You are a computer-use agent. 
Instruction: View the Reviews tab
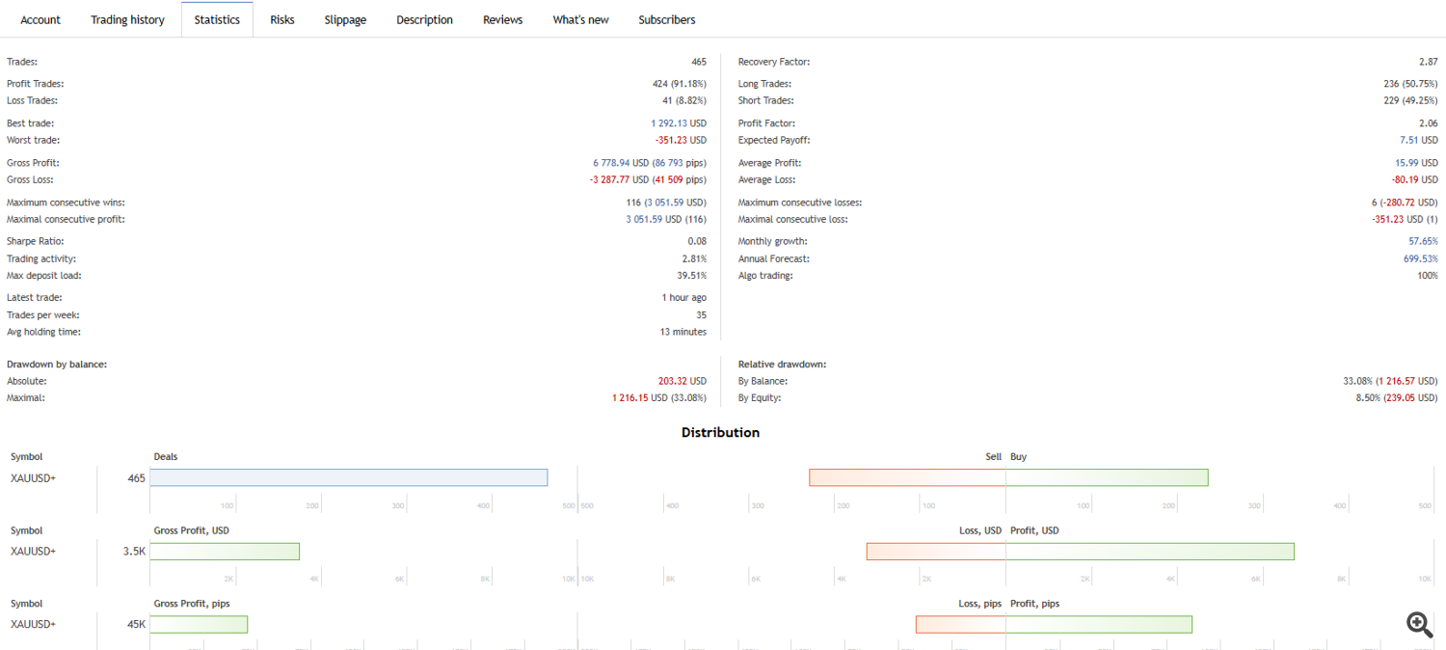(x=502, y=19)
